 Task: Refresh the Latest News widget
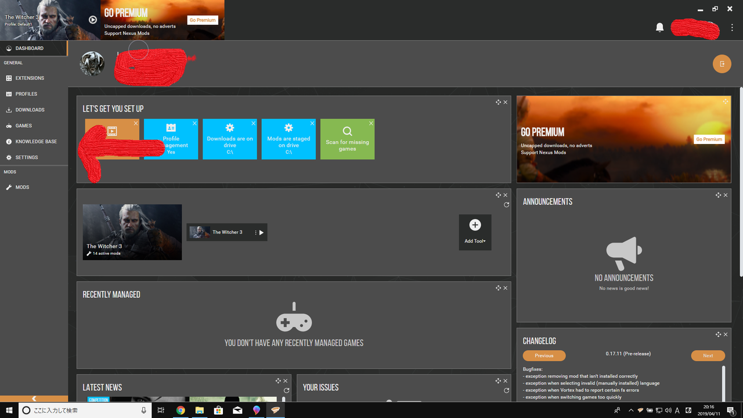(286, 391)
